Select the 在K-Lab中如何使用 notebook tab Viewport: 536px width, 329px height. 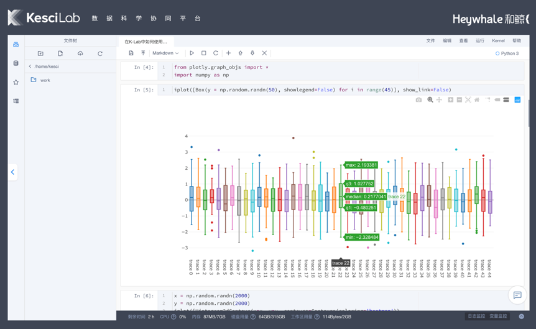[146, 42]
